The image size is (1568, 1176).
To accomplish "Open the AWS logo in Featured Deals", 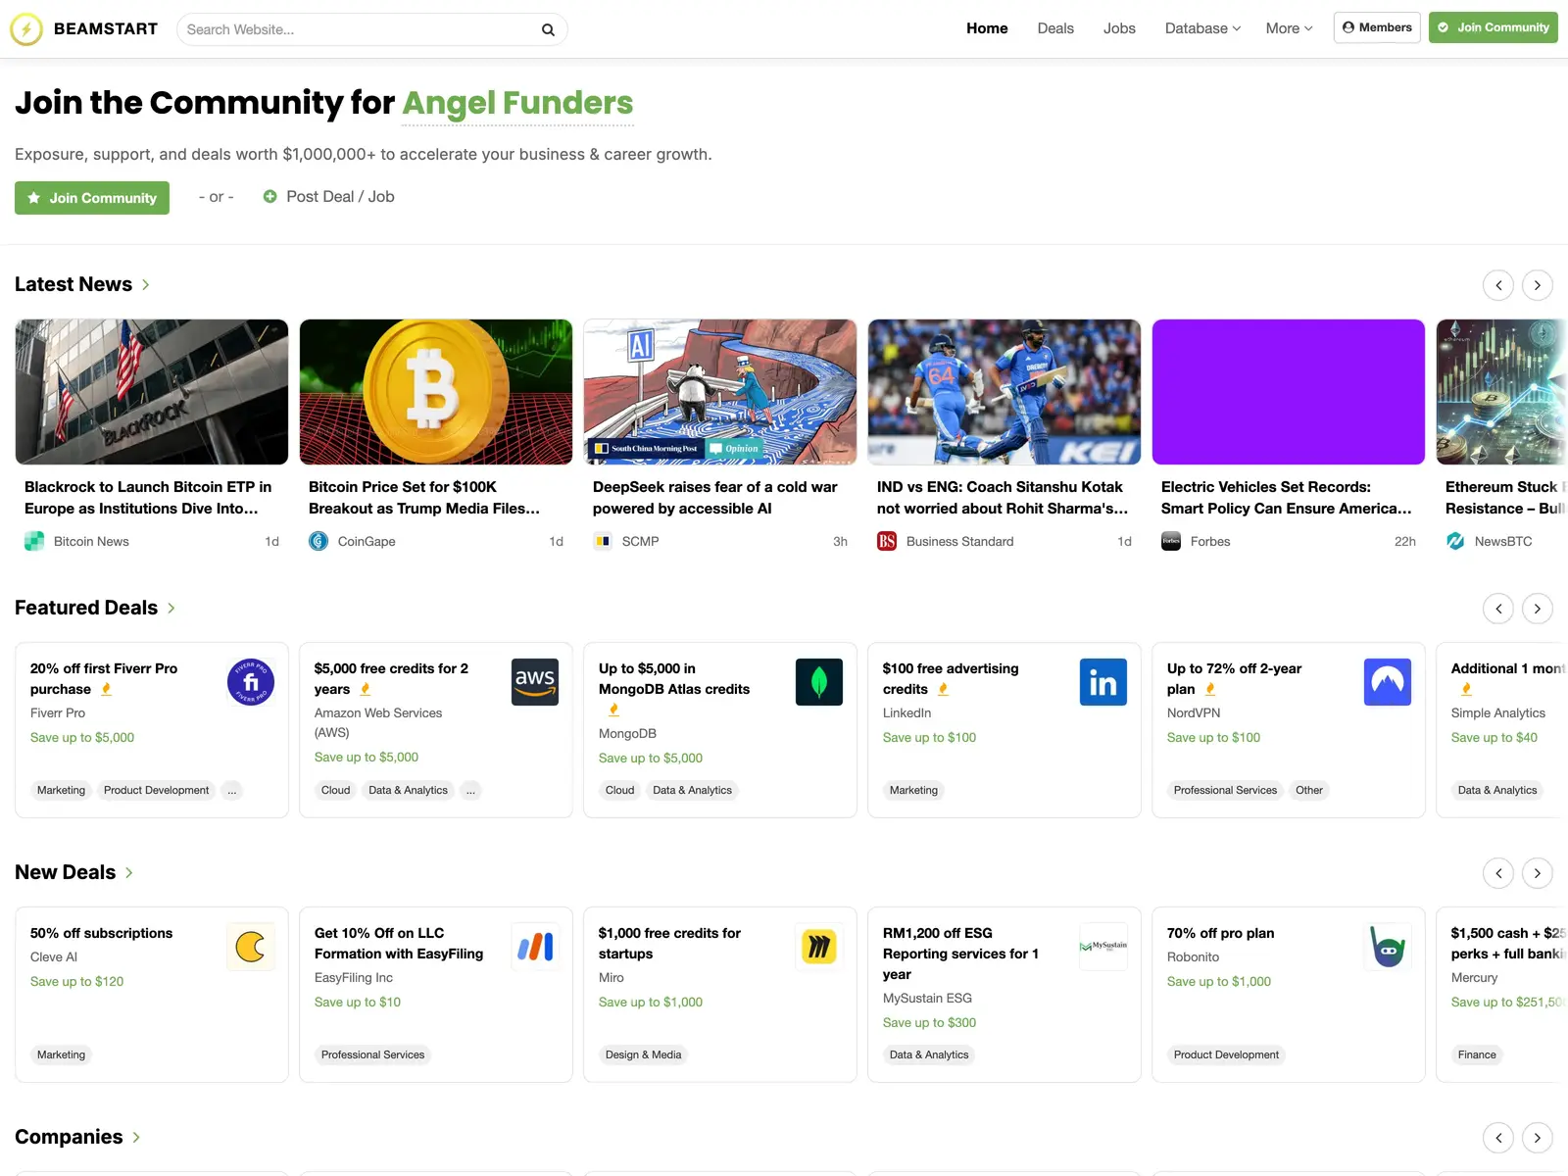I will point(535,682).
